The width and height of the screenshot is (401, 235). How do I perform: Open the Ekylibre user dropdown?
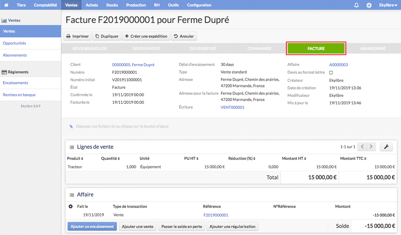point(388,5)
